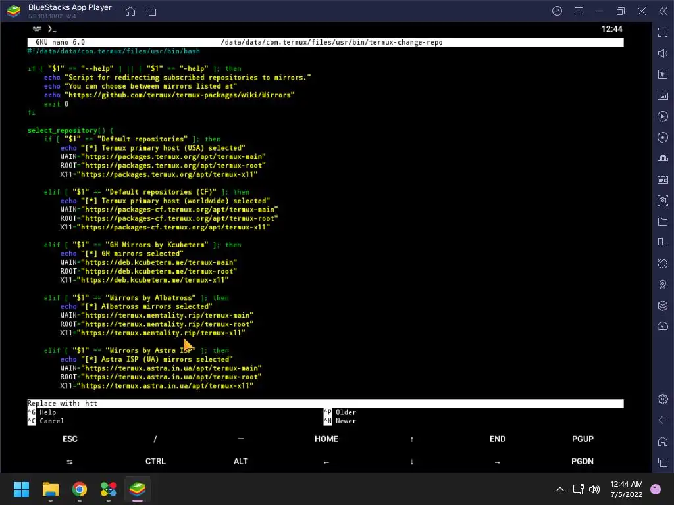
Task: Tap the tab extra key with arrows
Action: click(x=70, y=461)
